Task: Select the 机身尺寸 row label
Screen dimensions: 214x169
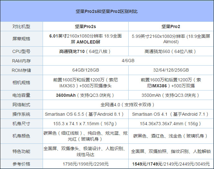Action: [21, 124]
